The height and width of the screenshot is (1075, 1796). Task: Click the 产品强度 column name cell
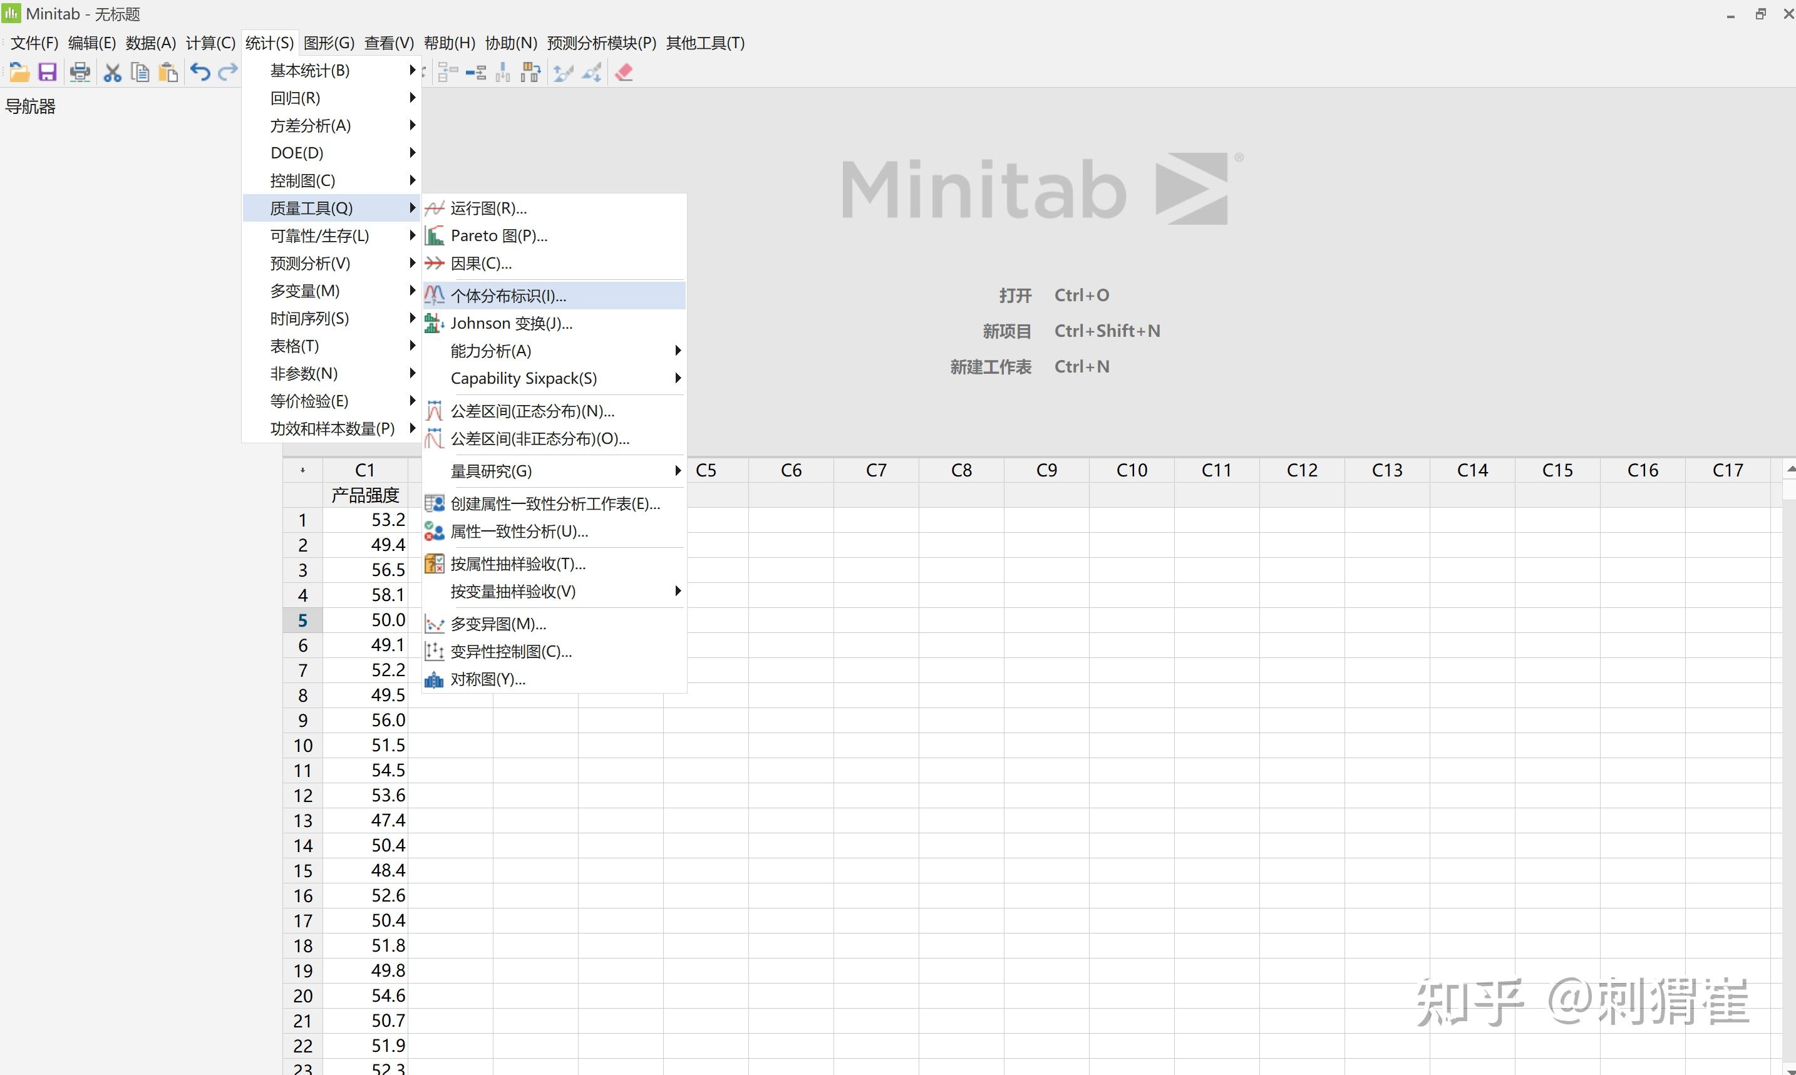pyautogui.click(x=365, y=495)
